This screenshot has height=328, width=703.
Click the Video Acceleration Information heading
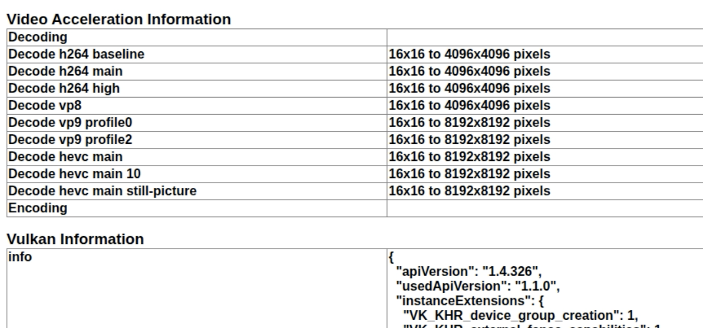119,20
